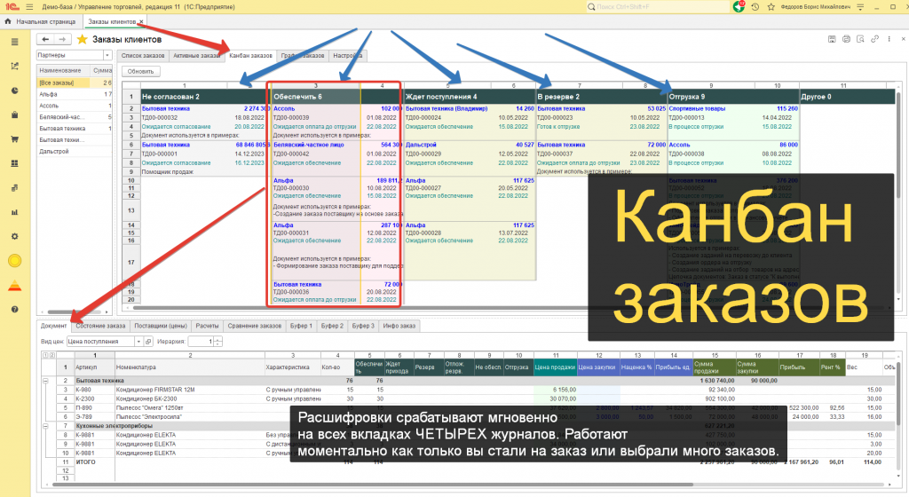Open sections list icon in left sidebar

pos(14,42)
